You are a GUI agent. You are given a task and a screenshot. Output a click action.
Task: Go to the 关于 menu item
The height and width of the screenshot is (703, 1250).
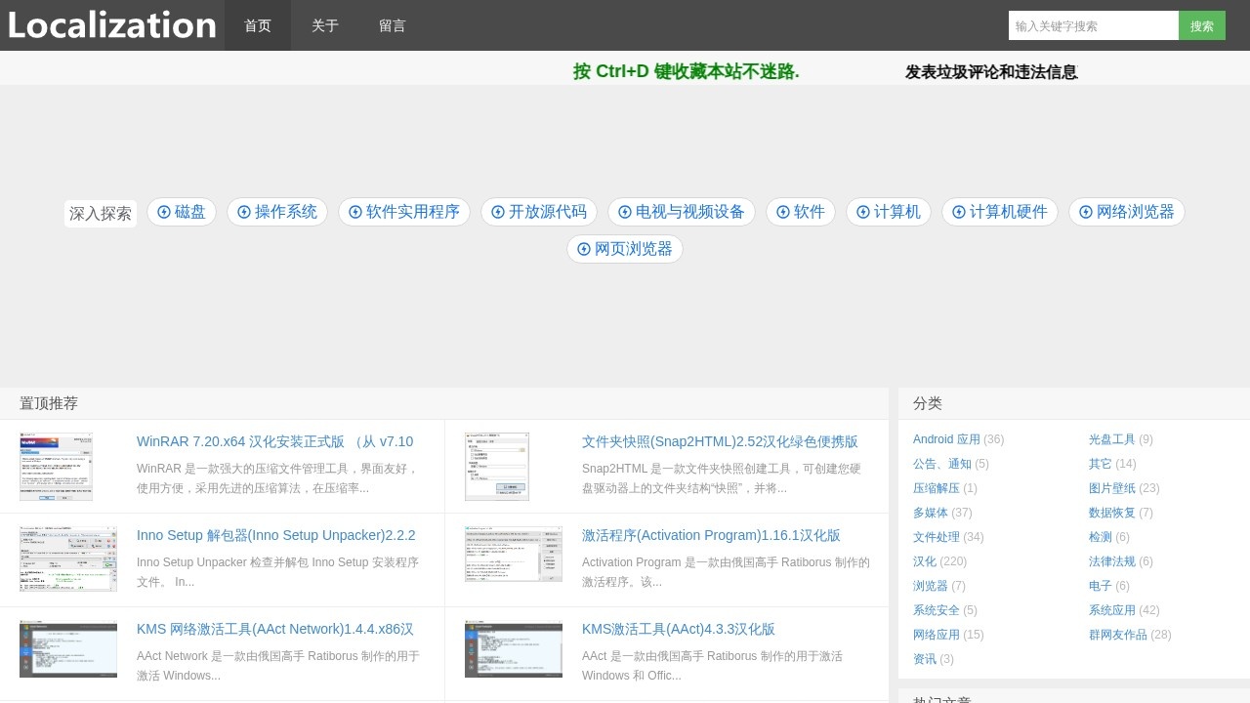point(325,25)
